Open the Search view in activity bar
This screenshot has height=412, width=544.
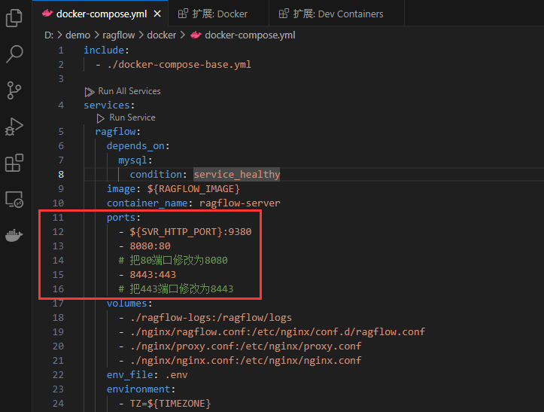[14, 53]
